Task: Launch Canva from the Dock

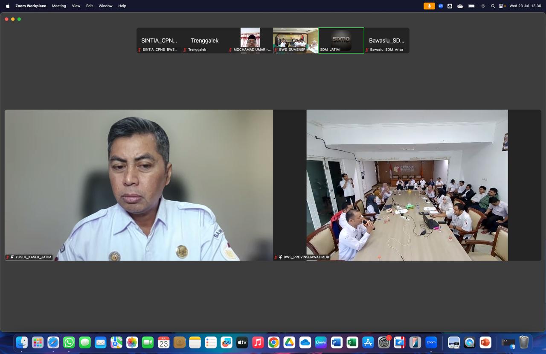Action: click(321, 342)
